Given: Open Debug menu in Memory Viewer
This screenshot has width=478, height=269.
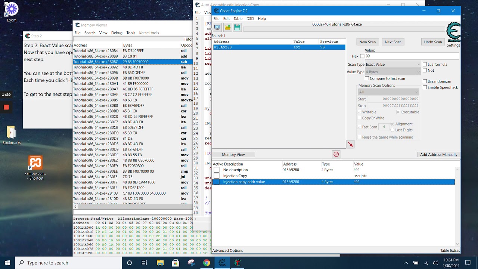Looking at the screenshot, I should (117, 33).
